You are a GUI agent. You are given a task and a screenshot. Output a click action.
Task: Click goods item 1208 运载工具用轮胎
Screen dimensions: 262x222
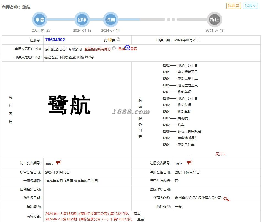point(182,131)
